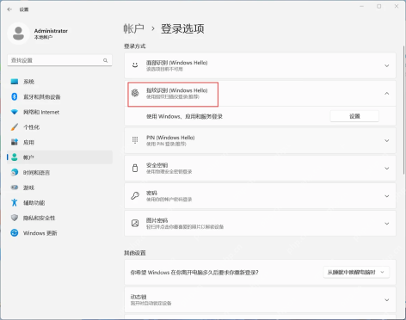Click the time and language globe icon
The height and width of the screenshot is (320, 406).
[15, 172]
